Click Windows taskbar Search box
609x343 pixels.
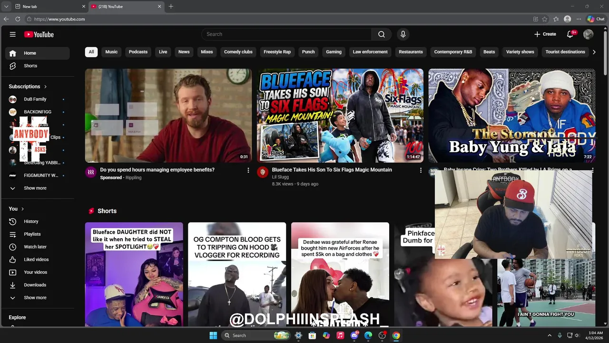pos(255,335)
